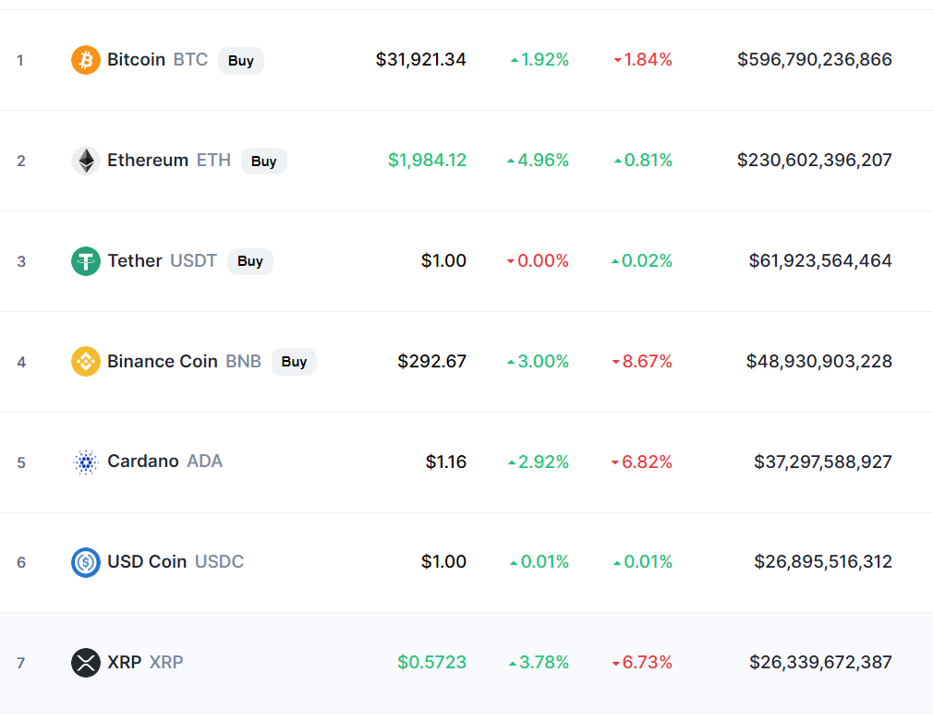Open the Bitcoin name link
The image size is (933, 720).
coord(137,59)
